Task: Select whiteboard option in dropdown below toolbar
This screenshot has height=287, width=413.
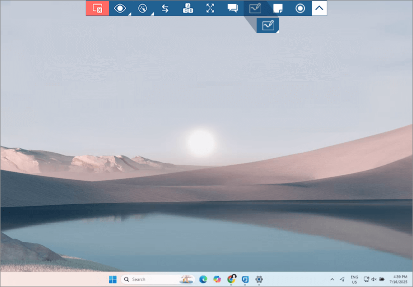Action: (x=268, y=25)
